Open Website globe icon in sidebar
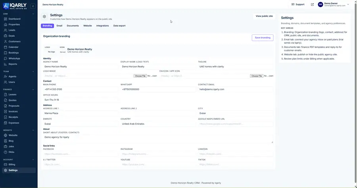This screenshot has height=188, width=357. [x=6, y=135]
